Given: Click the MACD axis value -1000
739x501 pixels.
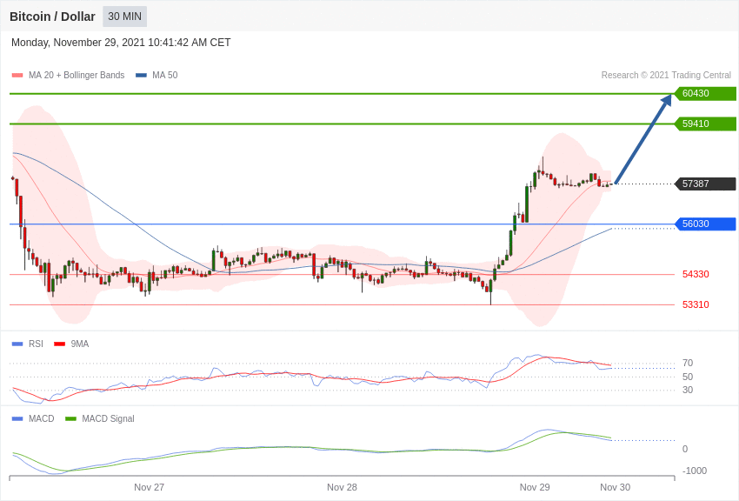Looking at the screenshot, I should click(695, 471).
